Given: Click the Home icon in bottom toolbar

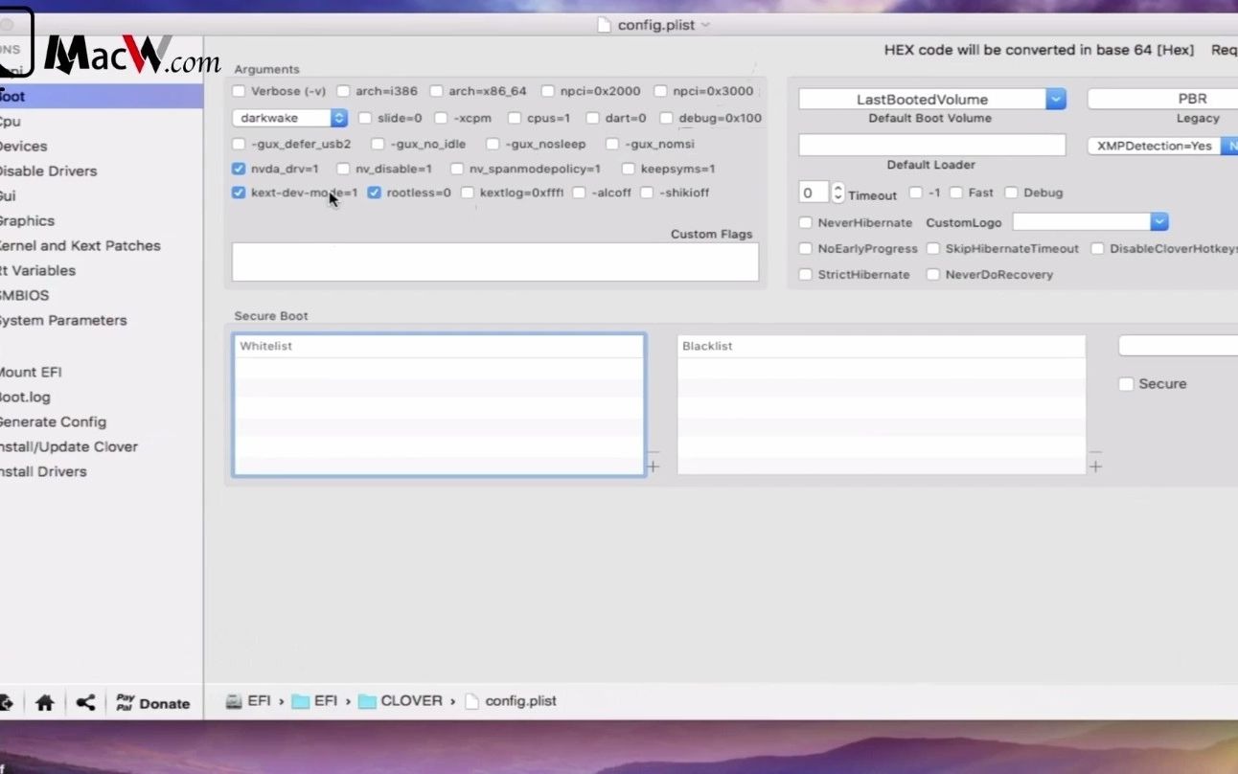Looking at the screenshot, I should pos(44,703).
